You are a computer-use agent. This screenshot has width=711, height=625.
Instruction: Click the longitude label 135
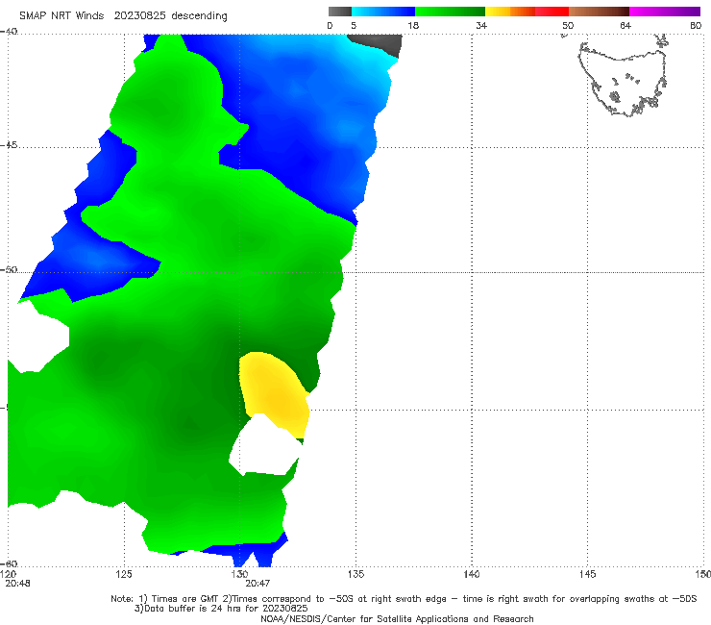(355, 575)
